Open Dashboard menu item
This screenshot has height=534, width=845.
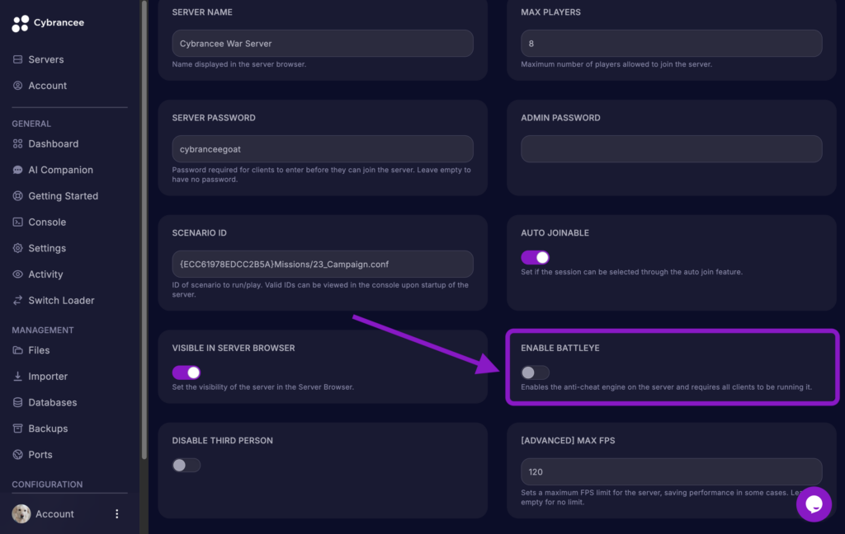click(54, 143)
